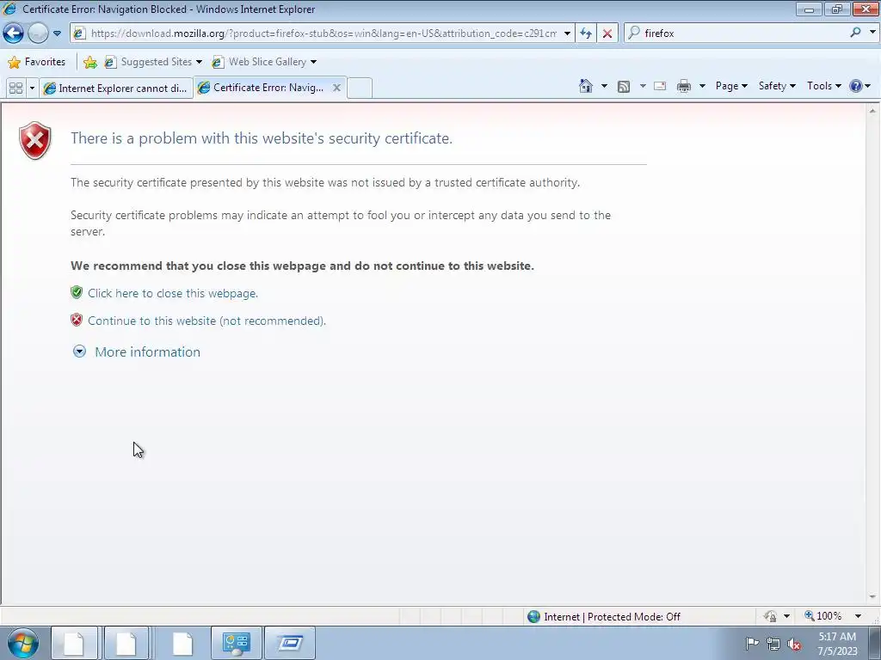Expand the More information section
Viewport: 881px width, 660px height.
[137, 351]
